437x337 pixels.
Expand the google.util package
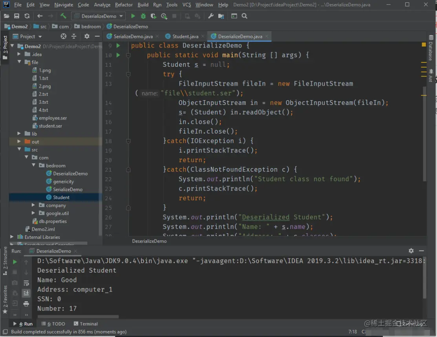pyautogui.click(x=33, y=213)
